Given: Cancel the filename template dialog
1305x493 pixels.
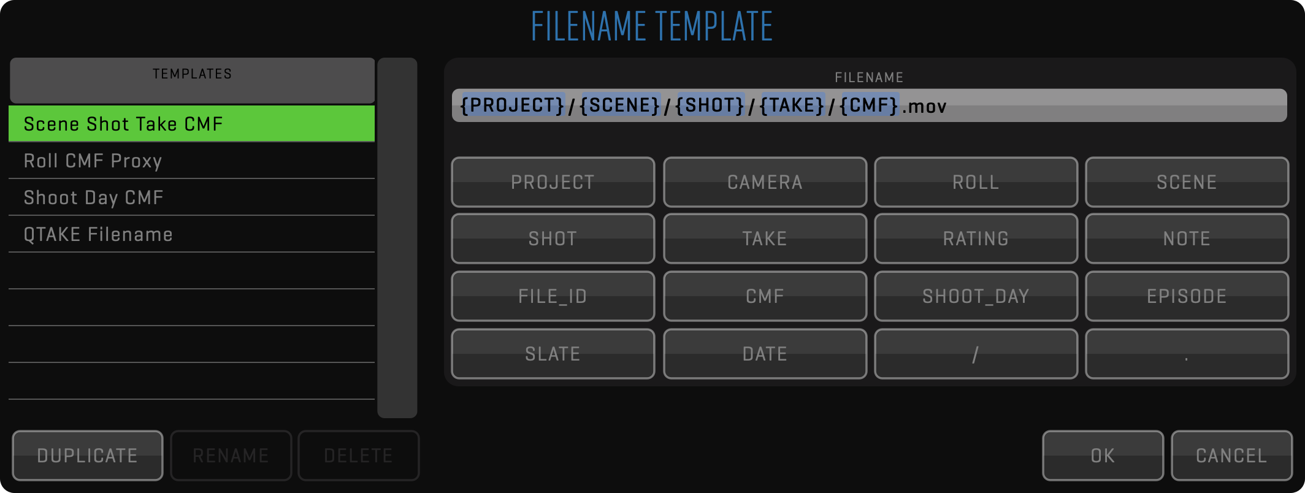Looking at the screenshot, I should [1231, 456].
